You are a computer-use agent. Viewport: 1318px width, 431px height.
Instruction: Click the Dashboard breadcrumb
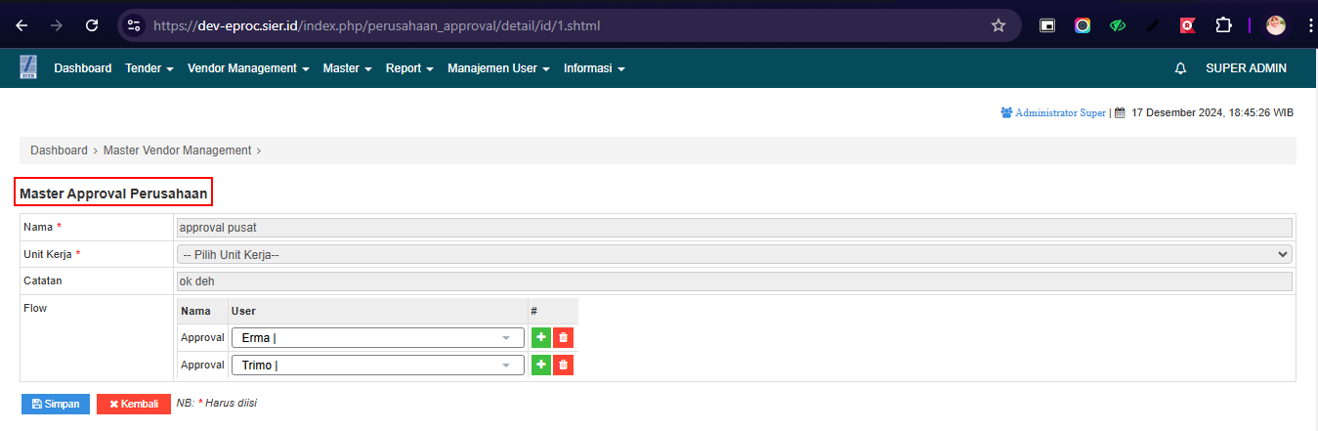[59, 151]
